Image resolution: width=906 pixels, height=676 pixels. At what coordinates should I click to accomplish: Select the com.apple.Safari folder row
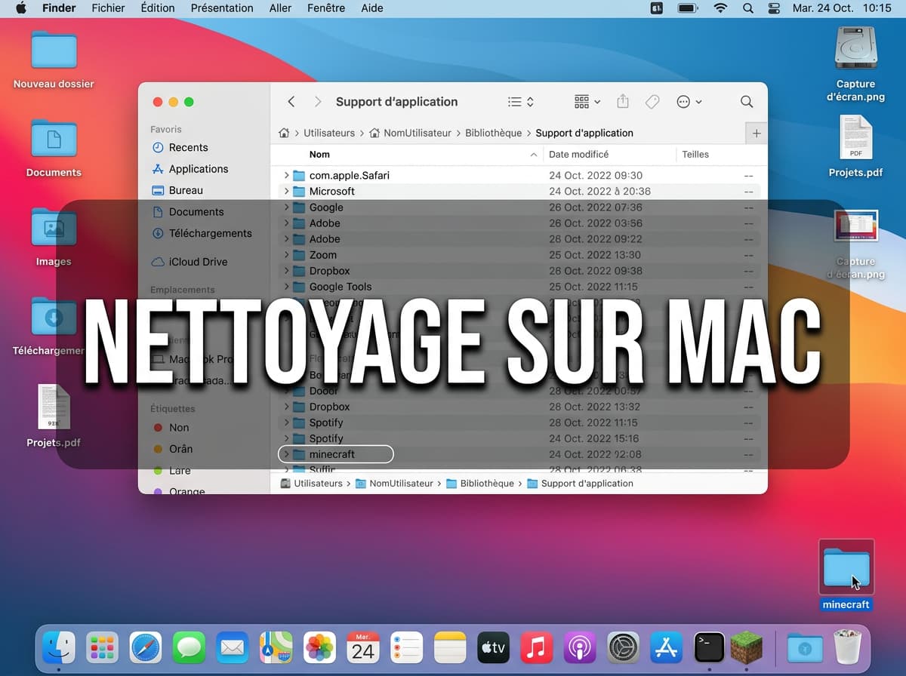pyautogui.click(x=519, y=175)
